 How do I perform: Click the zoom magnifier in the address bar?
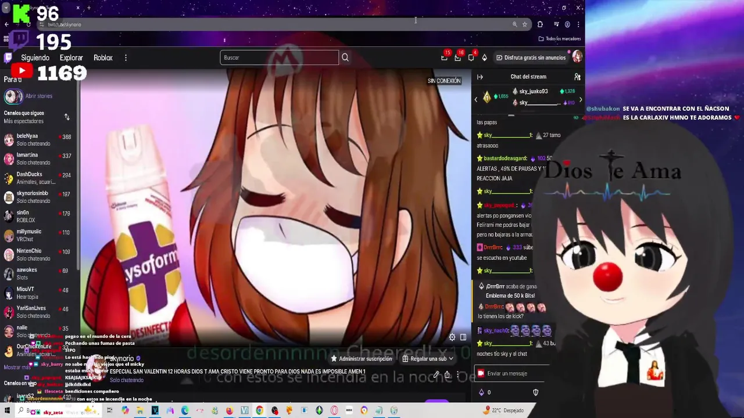click(x=514, y=24)
